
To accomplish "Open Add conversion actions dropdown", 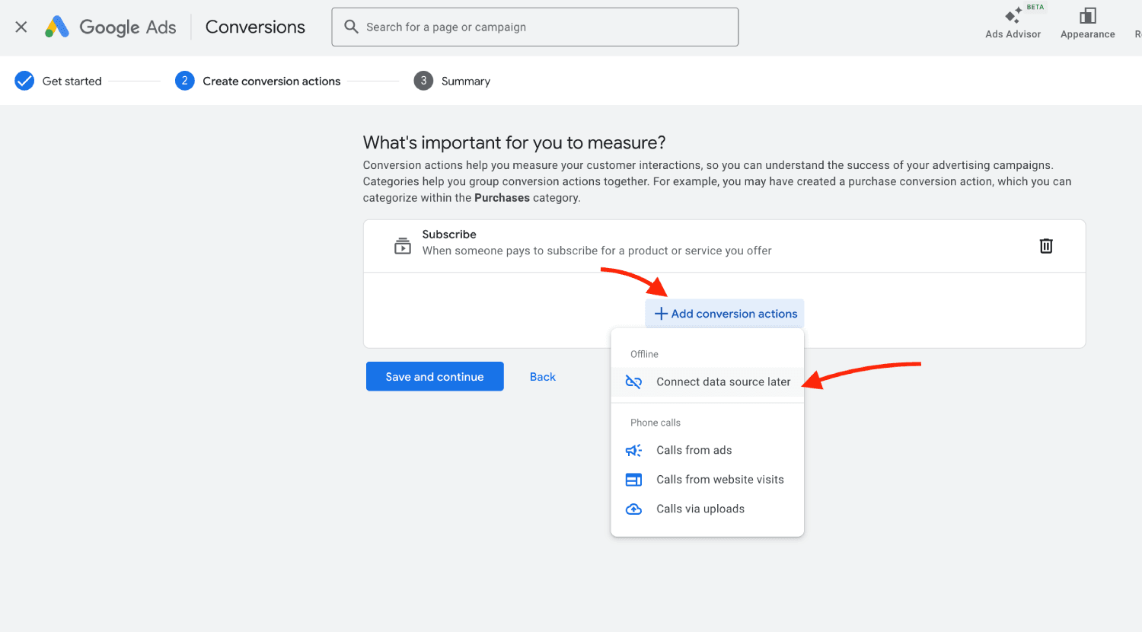I will click(725, 314).
